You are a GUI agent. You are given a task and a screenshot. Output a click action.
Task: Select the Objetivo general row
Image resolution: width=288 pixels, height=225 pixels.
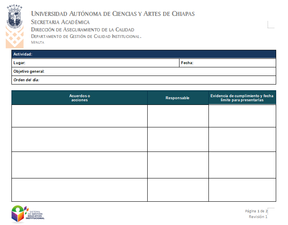(144, 71)
